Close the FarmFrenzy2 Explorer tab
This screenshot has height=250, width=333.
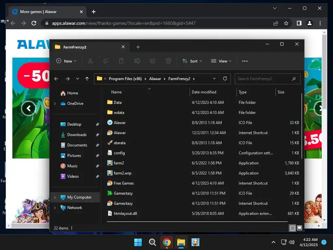point(123,47)
